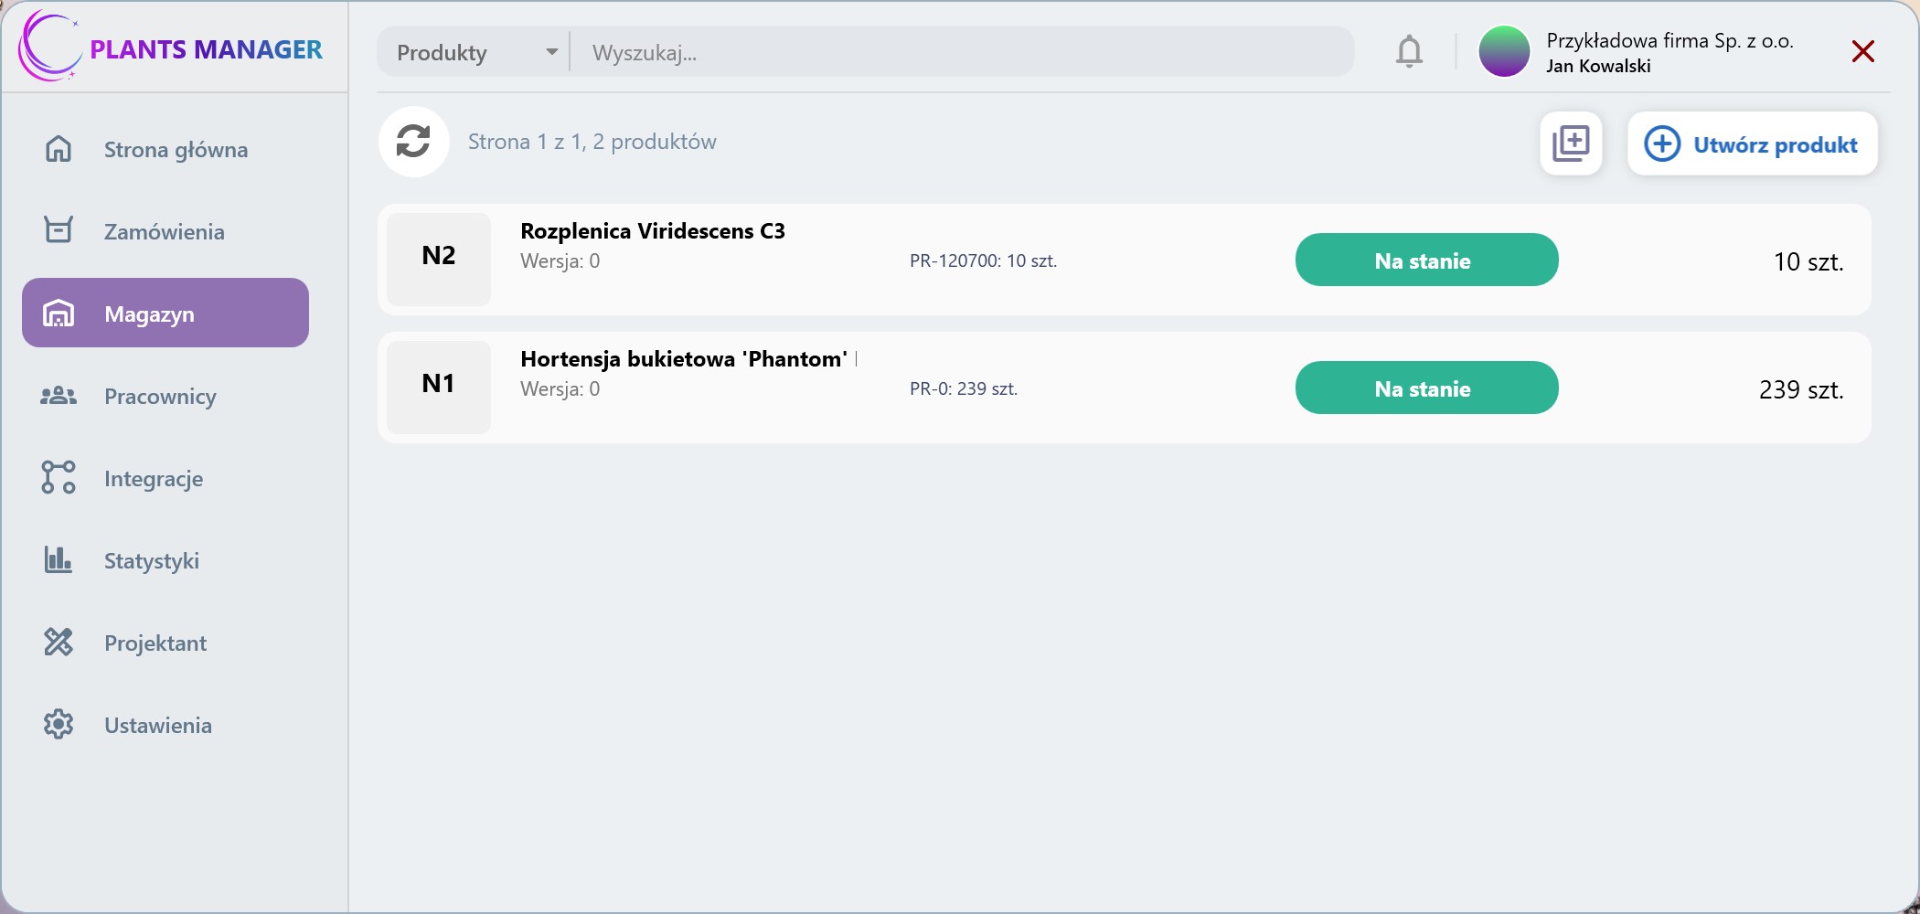Open the Zamówienia section
This screenshot has width=1920, height=914.
(x=165, y=231)
